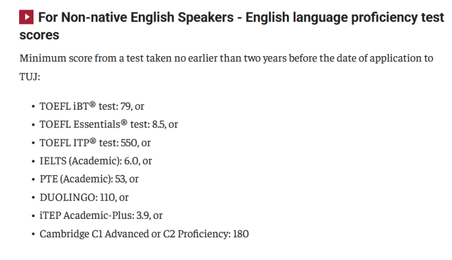Click the bullet point before 'Cambridge C1 Advanced'
Viewport: 452px width, 260px height.
(x=33, y=235)
